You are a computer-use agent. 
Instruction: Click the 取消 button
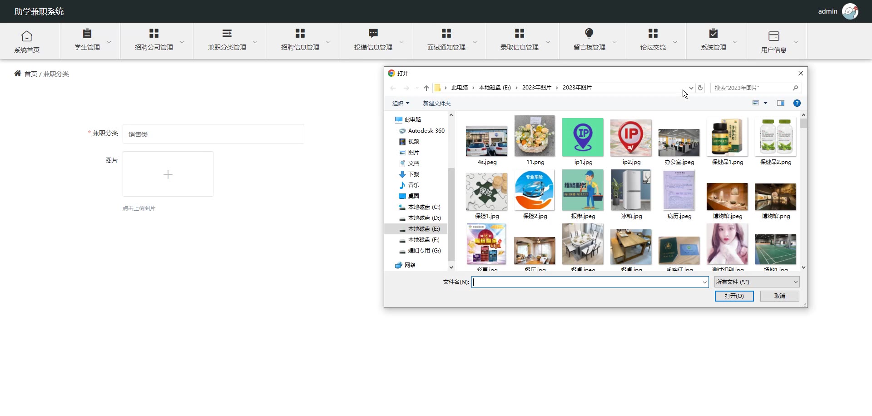(x=780, y=296)
